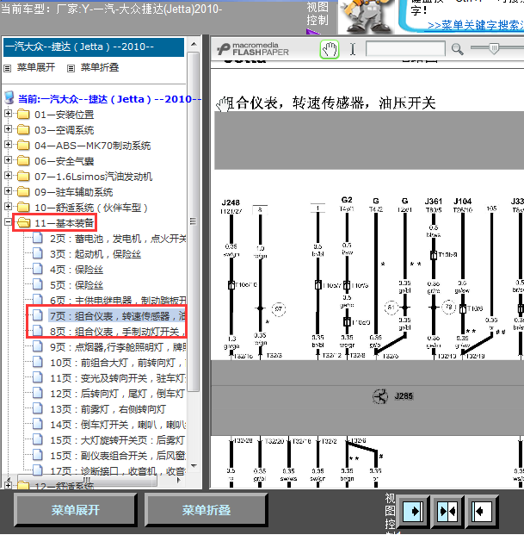Image resolution: width=524 pixels, height=535 pixels.
Task: Click the computer icon beside 当前 entry
Action: click(x=9, y=98)
